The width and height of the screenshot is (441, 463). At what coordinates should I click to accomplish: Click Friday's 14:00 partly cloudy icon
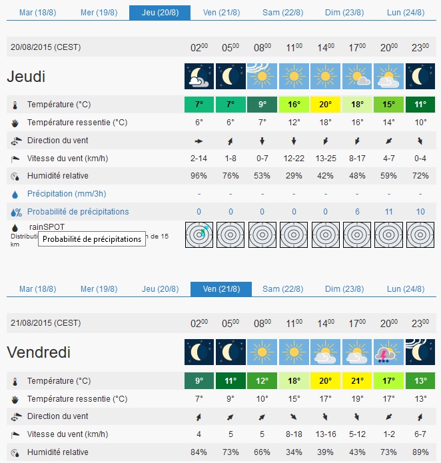[325, 352]
